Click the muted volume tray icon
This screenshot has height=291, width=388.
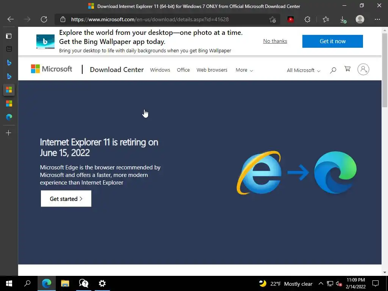pos(339,283)
